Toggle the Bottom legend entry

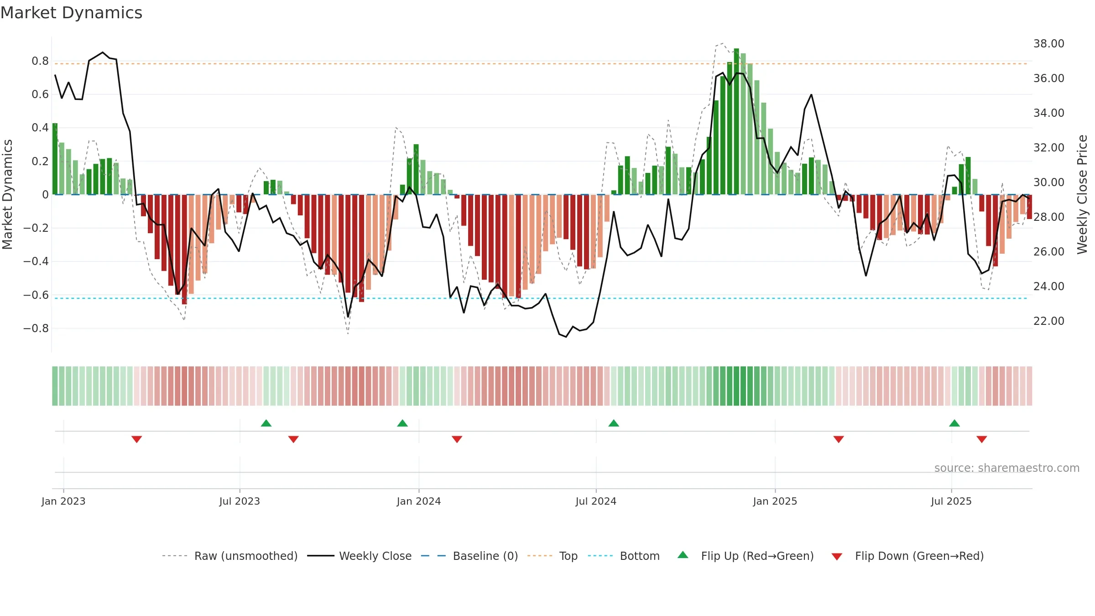624,556
